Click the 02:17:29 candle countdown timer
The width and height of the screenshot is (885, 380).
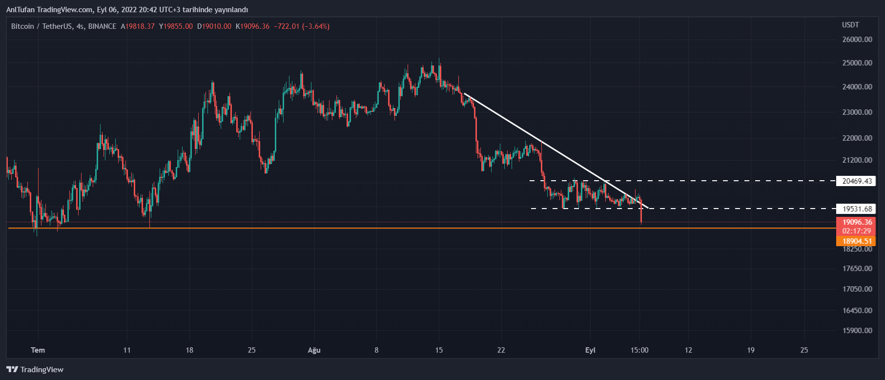pyautogui.click(x=857, y=231)
